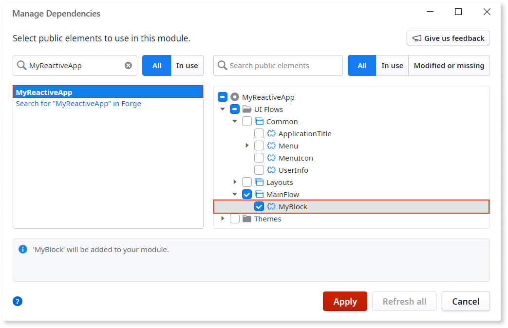Click the Search public elements field
The height and width of the screenshot is (328, 508).
pos(282,66)
